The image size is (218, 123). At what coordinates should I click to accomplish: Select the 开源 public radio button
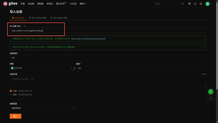pos(11,91)
